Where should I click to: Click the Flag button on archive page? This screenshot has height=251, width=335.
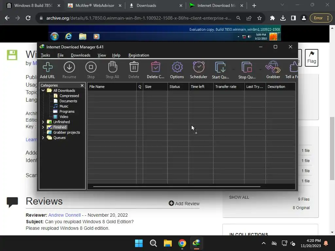[x=311, y=58]
